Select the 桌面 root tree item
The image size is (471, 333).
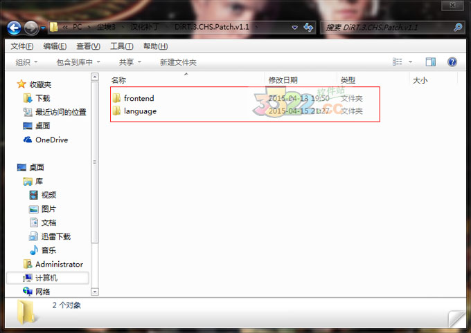pos(37,167)
